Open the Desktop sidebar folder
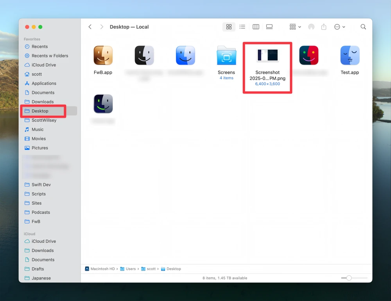This screenshot has width=391, height=301. (x=39, y=111)
